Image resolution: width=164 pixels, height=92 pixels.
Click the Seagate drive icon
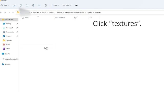point(3,59)
